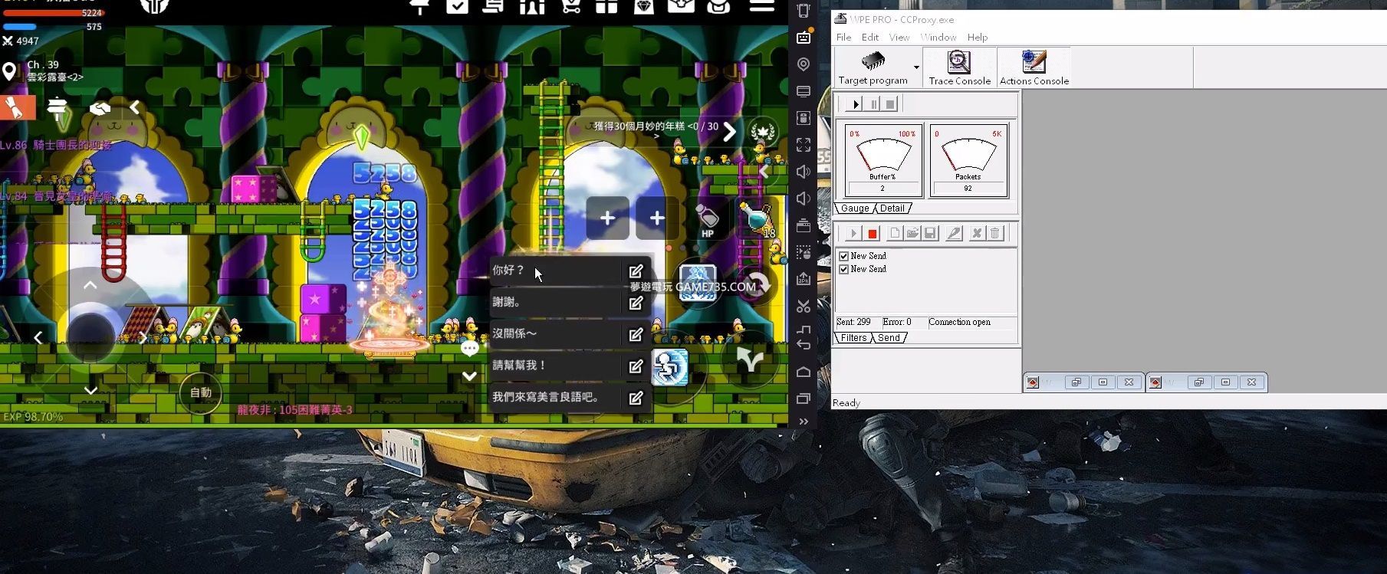The width and height of the screenshot is (1387, 574).
Task: Click the trash icon in send toolbar
Action: 995,234
